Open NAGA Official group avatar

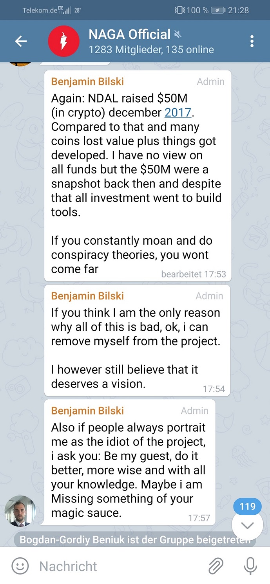point(63,41)
